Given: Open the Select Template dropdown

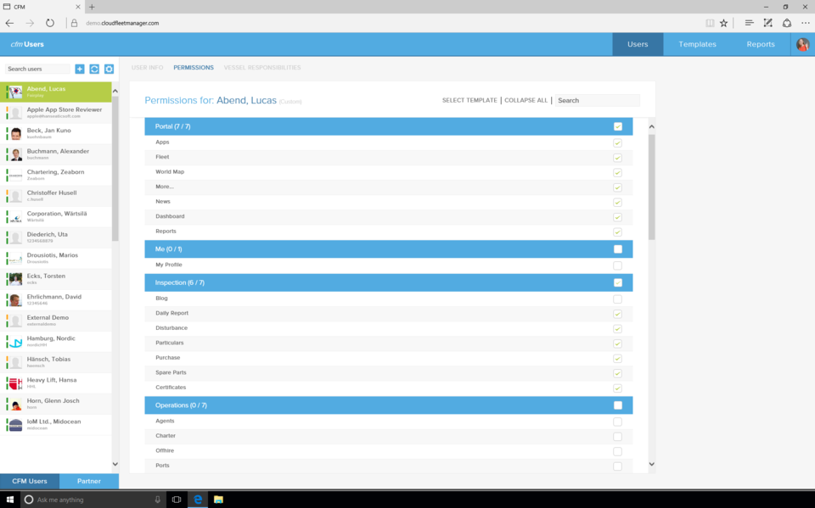Looking at the screenshot, I should pyautogui.click(x=469, y=100).
